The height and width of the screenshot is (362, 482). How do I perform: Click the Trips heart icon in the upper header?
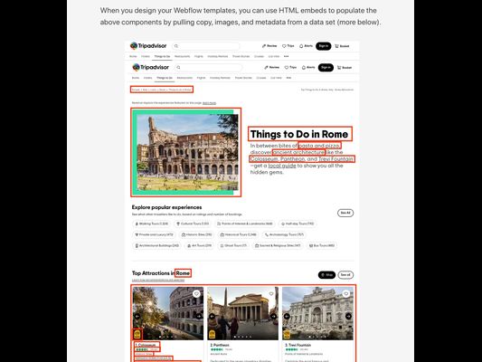click(x=284, y=46)
